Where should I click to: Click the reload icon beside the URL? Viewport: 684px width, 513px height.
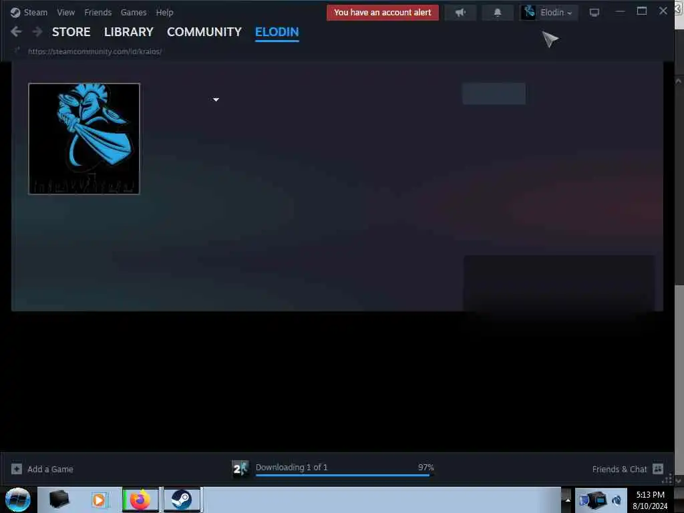(x=17, y=51)
